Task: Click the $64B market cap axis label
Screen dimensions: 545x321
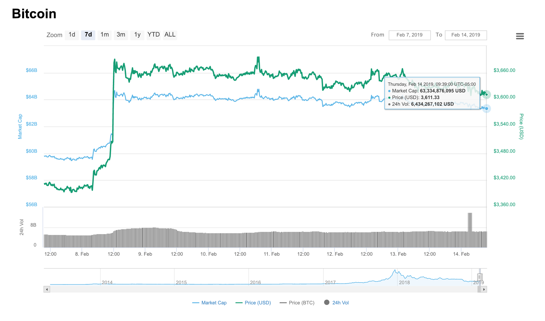Action: click(x=32, y=97)
